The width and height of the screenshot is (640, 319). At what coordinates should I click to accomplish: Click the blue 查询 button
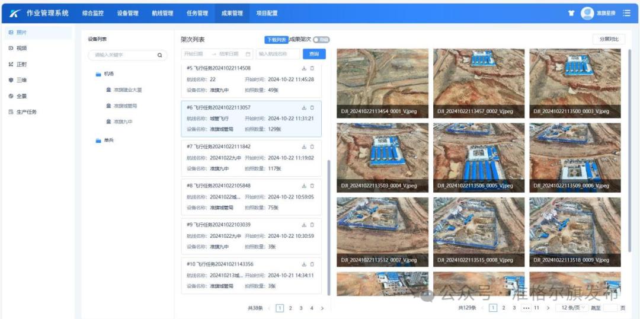pos(314,54)
